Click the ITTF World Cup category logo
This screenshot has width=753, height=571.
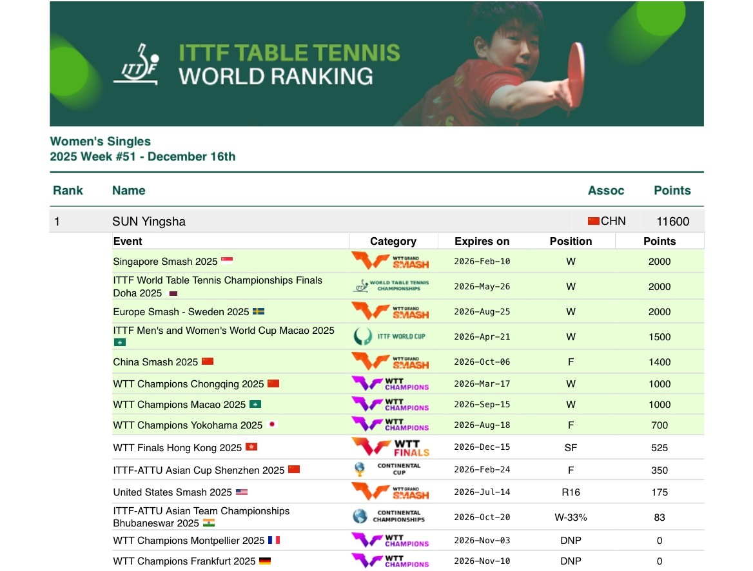tap(389, 336)
